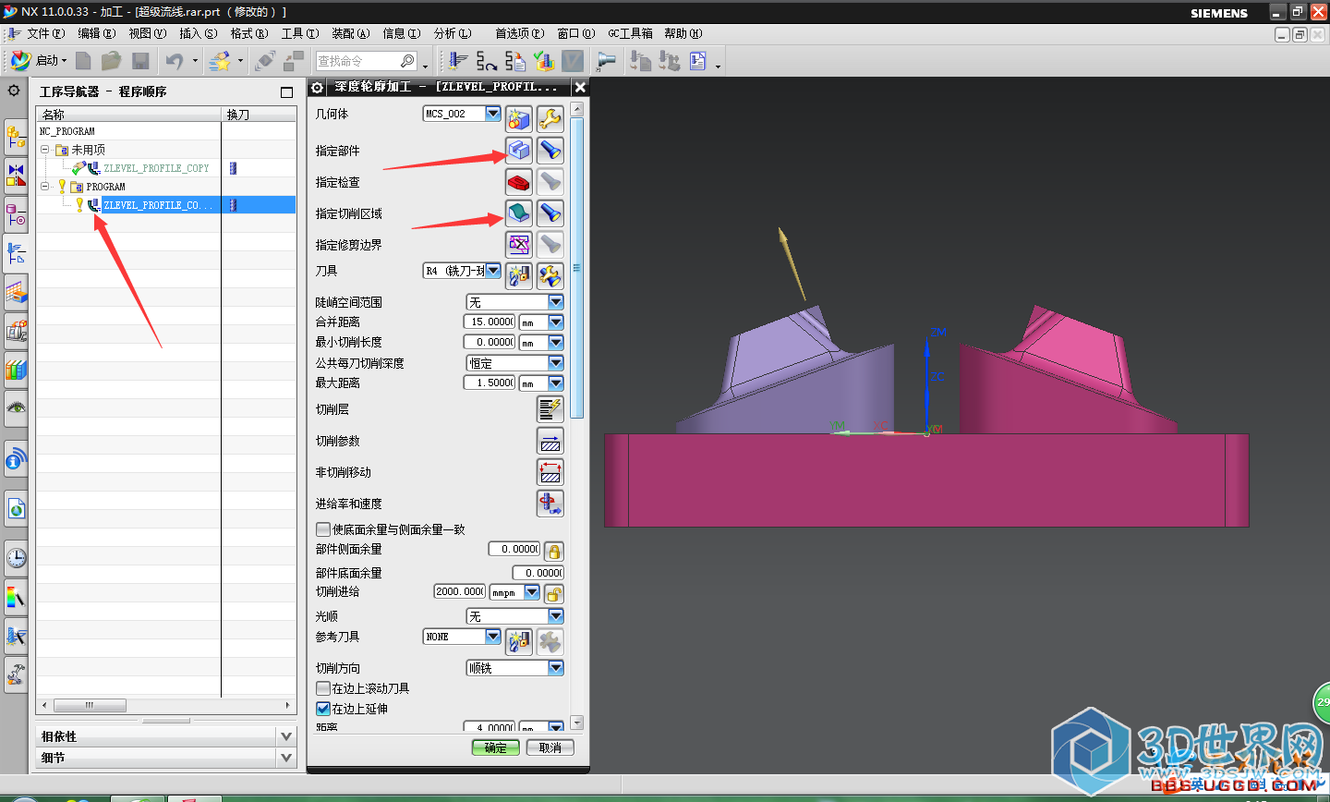
Task: Show the 指定切削区域 with flashlight icon
Action: (x=550, y=213)
